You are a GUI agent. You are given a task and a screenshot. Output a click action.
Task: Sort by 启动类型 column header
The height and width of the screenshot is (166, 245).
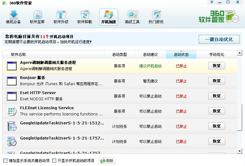[119, 55]
